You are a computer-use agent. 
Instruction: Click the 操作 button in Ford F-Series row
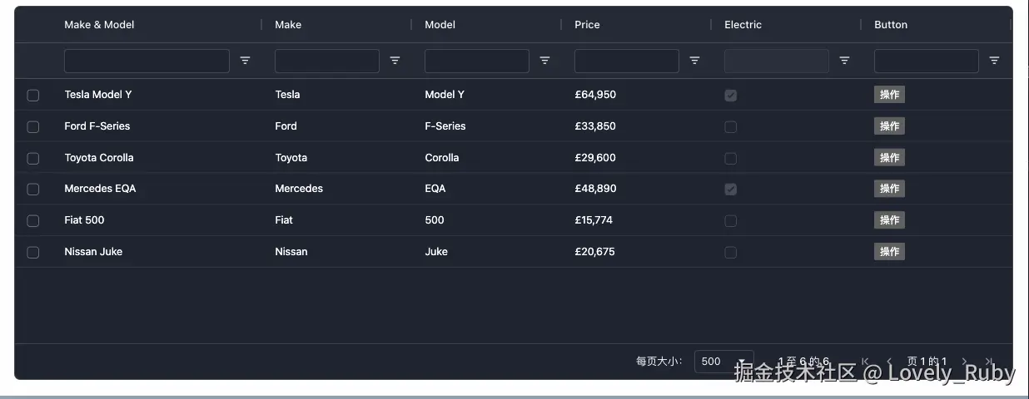pyautogui.click(x=889, y=126)
